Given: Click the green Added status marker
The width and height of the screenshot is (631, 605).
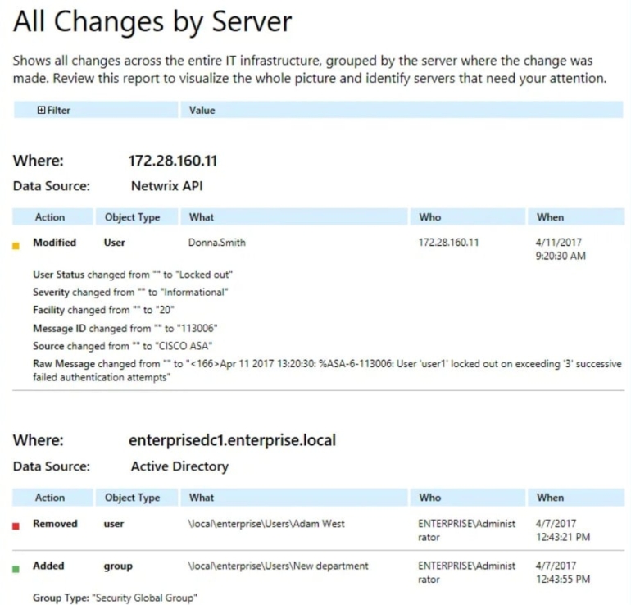Looking at the screenshot, I should [16, 569].
